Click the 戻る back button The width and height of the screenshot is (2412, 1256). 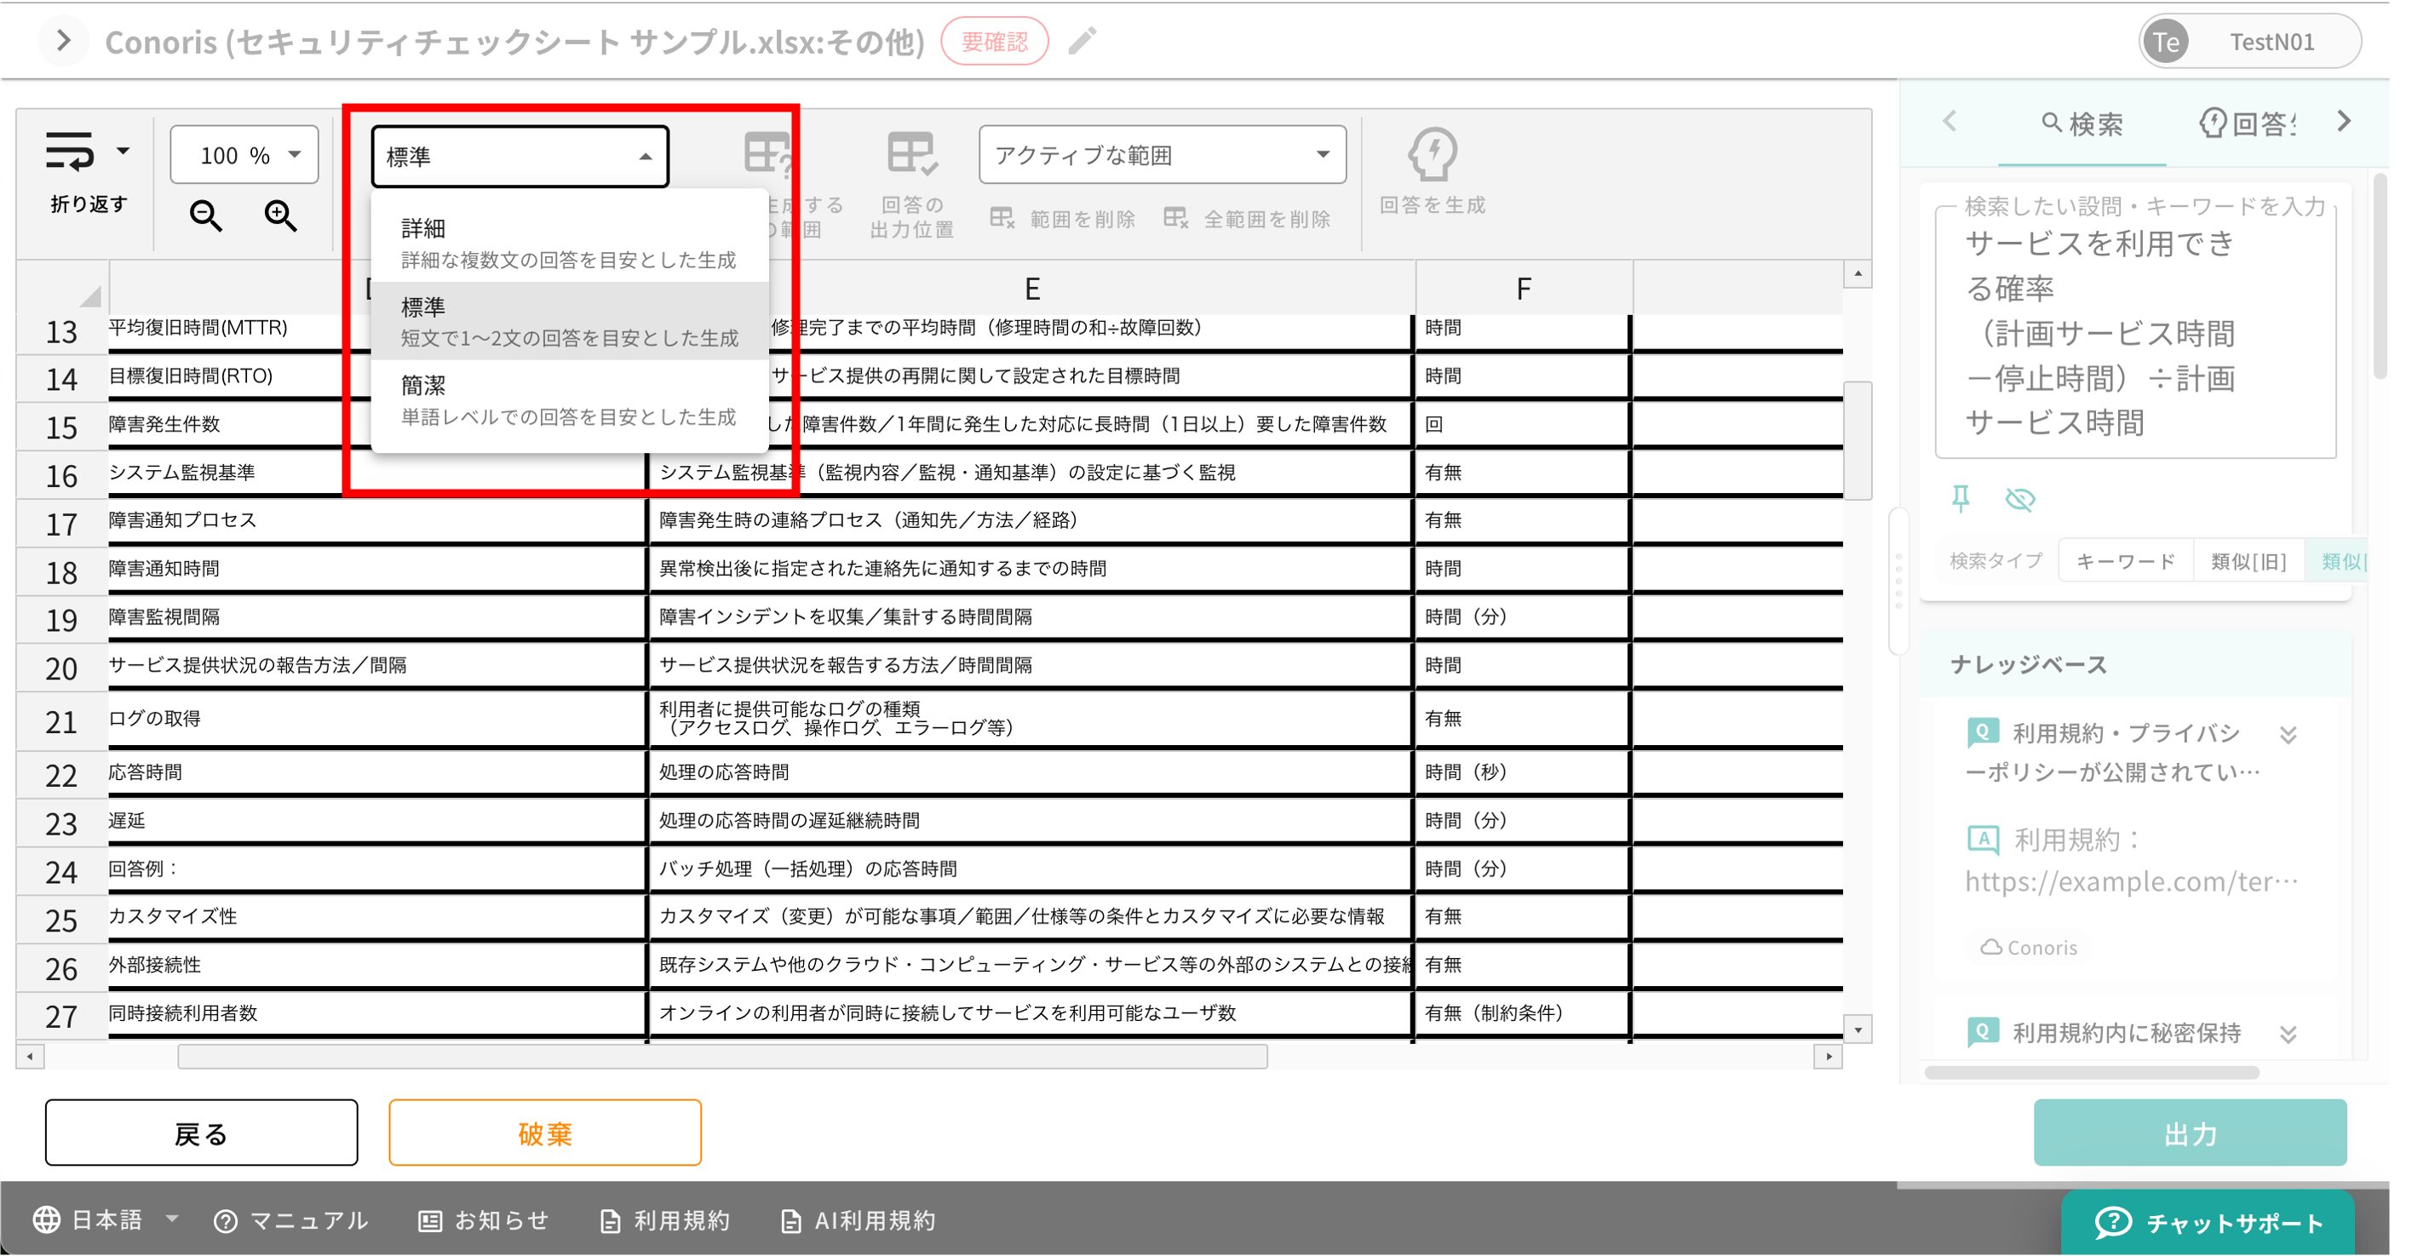(200, 1133)
